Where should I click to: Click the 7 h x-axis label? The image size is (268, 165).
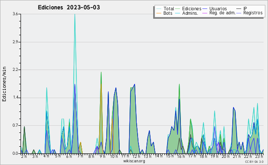point(80,156)
